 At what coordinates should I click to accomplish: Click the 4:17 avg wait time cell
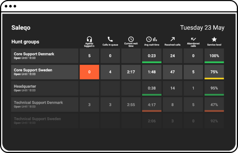tap(152, 105)
